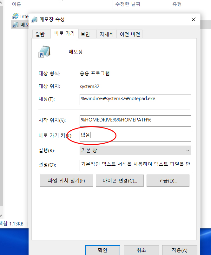This screenshot has height=255, width=211.
Task: Apply changes with 적용(A) button
Action: click(x=180, y=250)
